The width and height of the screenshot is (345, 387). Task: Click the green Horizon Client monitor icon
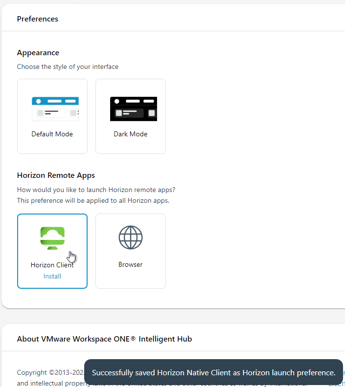(52, 238)
